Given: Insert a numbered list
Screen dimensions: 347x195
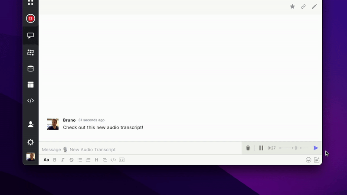Looking at the screenshot, I should [88, 160].
